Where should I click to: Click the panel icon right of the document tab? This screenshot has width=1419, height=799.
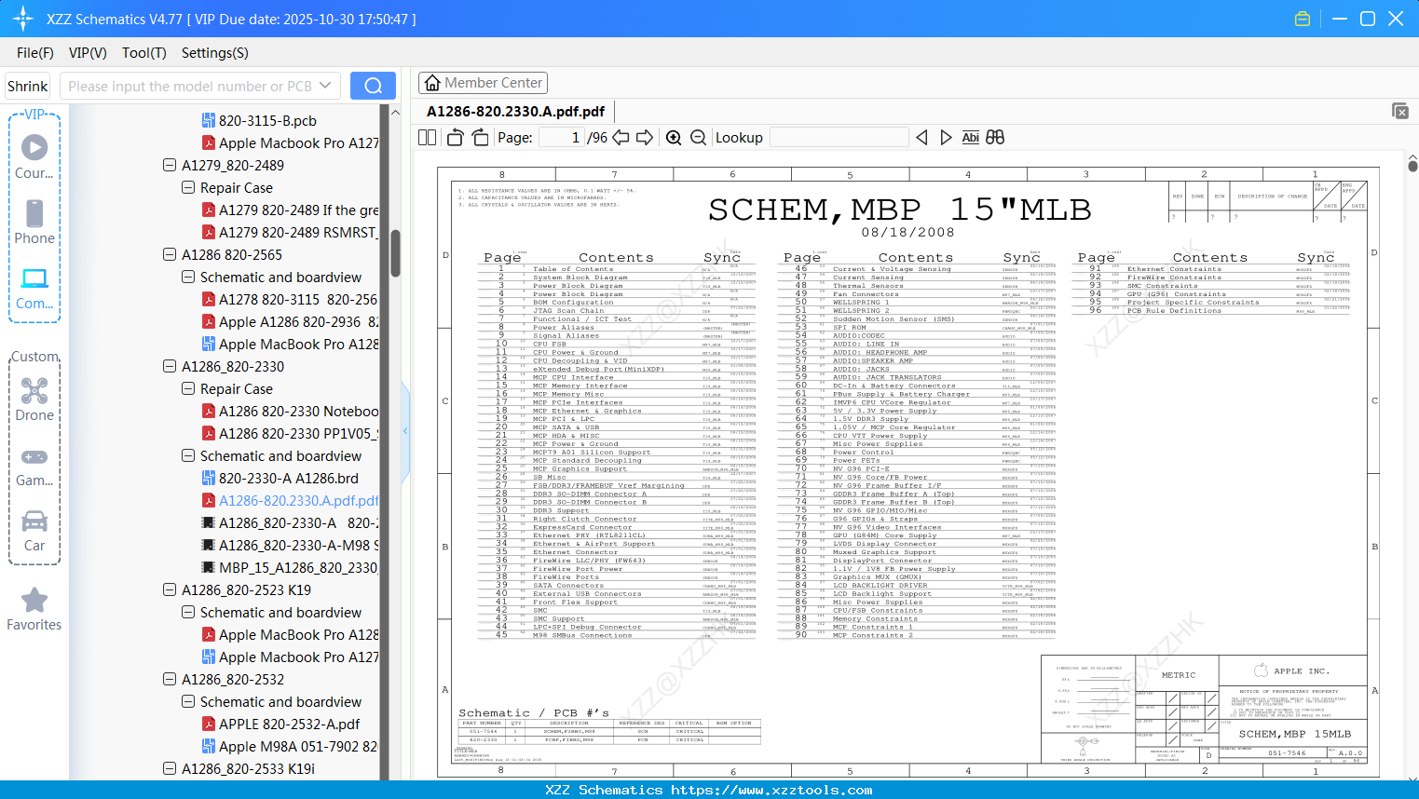pyautogui.click(x=1400, y=111)
